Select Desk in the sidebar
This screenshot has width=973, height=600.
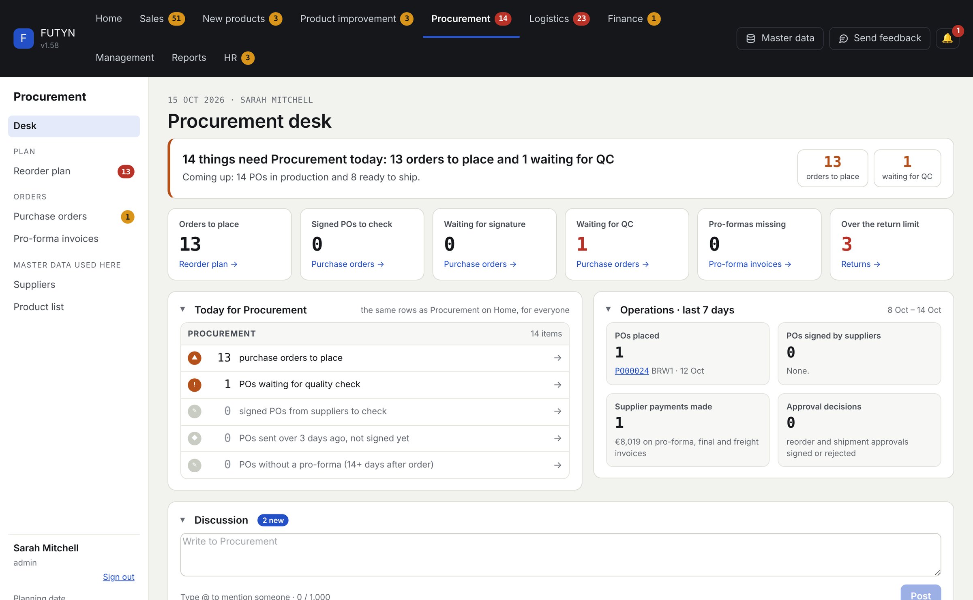[74, 126]
